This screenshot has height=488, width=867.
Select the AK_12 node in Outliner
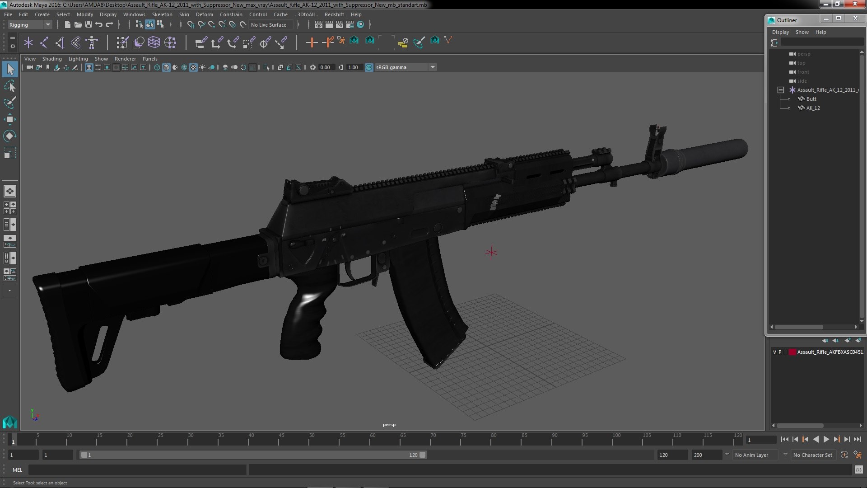(813, 108)
